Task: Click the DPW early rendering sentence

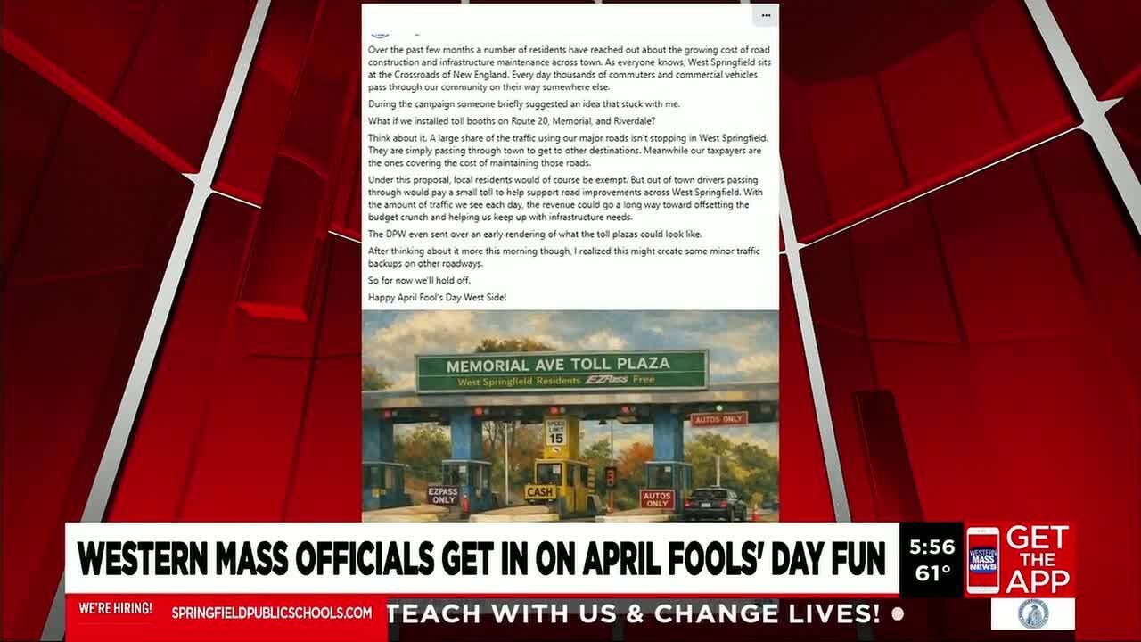Action: 535,234
